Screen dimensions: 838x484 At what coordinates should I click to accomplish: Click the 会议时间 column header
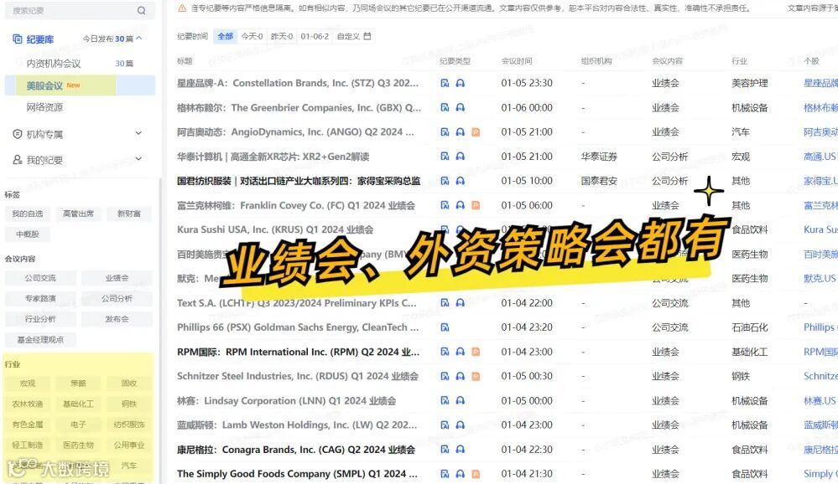tap(516, 61)
